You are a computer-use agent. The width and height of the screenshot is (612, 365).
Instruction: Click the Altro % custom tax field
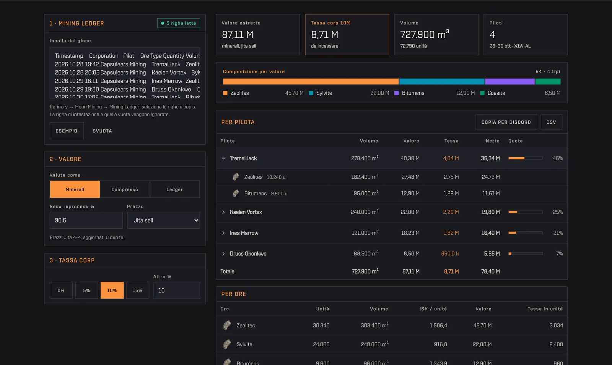[x=177, y=290]
